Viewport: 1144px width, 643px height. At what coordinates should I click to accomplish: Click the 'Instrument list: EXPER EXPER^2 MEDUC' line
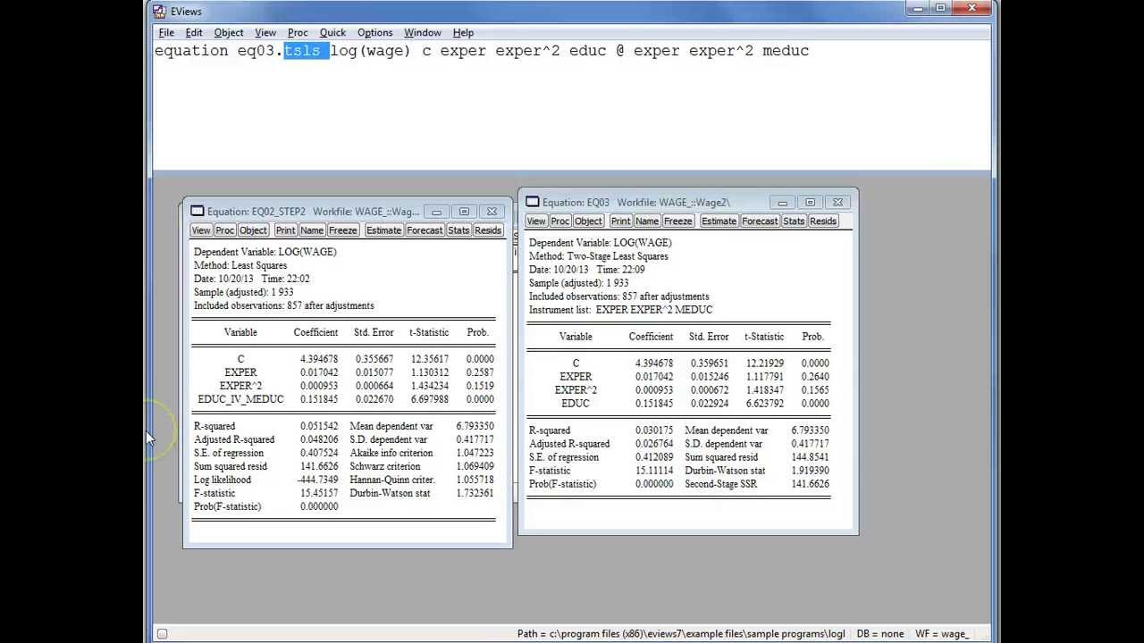621,310
